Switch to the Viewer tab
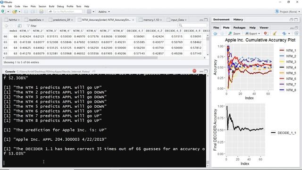Image resolution: width=302 pixels, height=170 pixels. click(264, 28)
